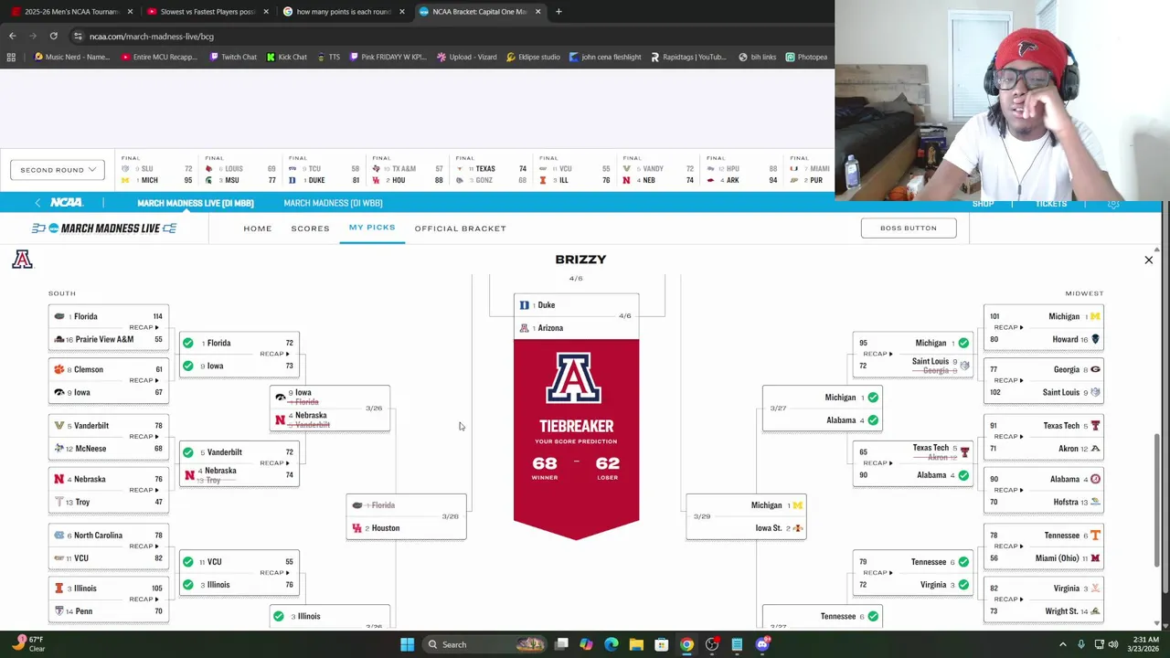Switch to 2025-26 Men's NCAA Tournament tab
Screen dimensions: 1170x658
coord(70,11)
